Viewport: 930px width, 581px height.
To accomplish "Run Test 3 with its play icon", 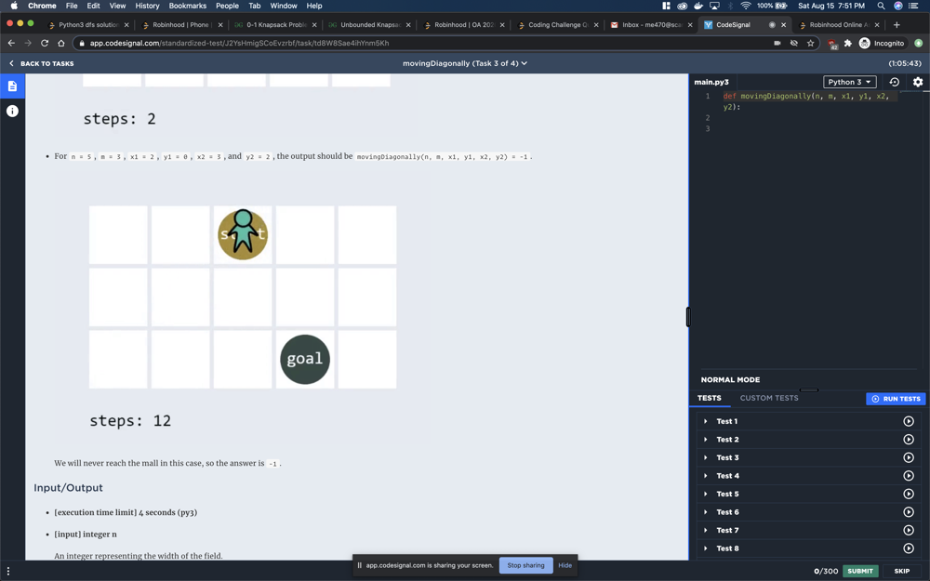I will (908, 457).
